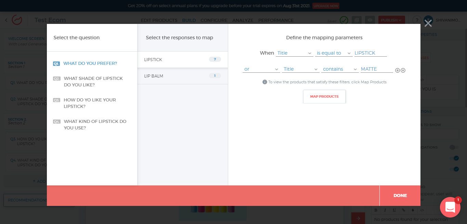Pick text color droplet in background editor
This screenshot has width=467, height=224.
pyautogui.click(x=413, y=210)
